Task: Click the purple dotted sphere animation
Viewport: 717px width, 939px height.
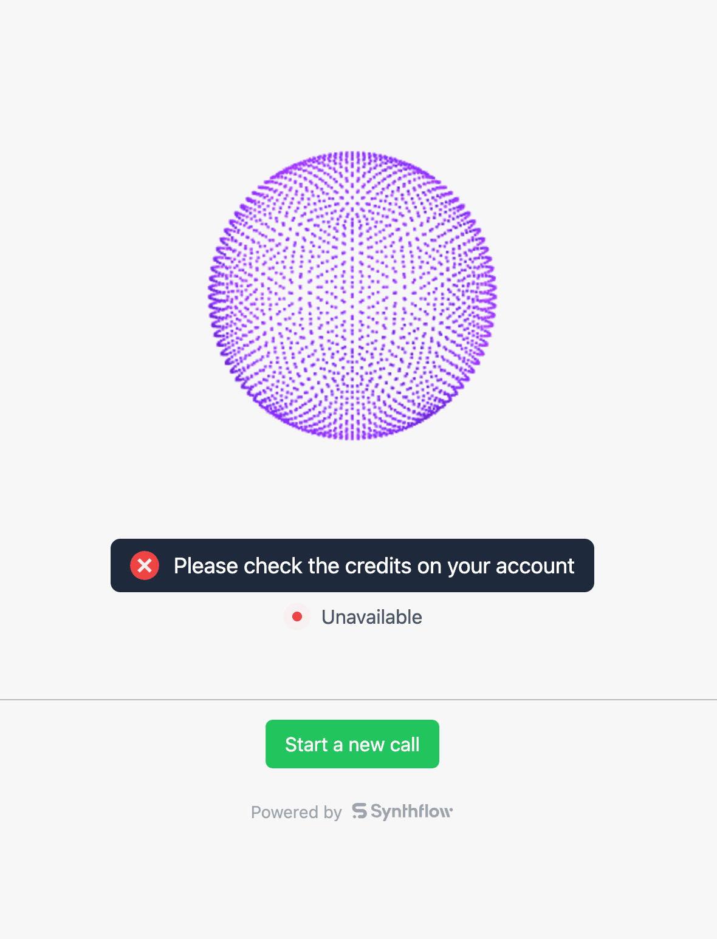Action: click(352, 295)
